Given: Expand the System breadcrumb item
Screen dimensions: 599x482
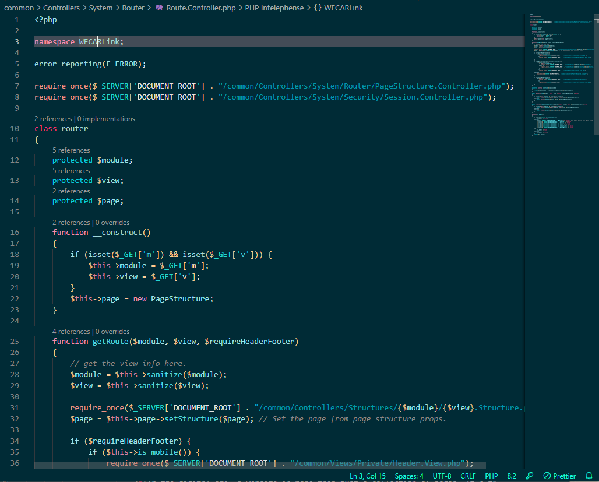Looking at the screenshot, I should [100, 8].
